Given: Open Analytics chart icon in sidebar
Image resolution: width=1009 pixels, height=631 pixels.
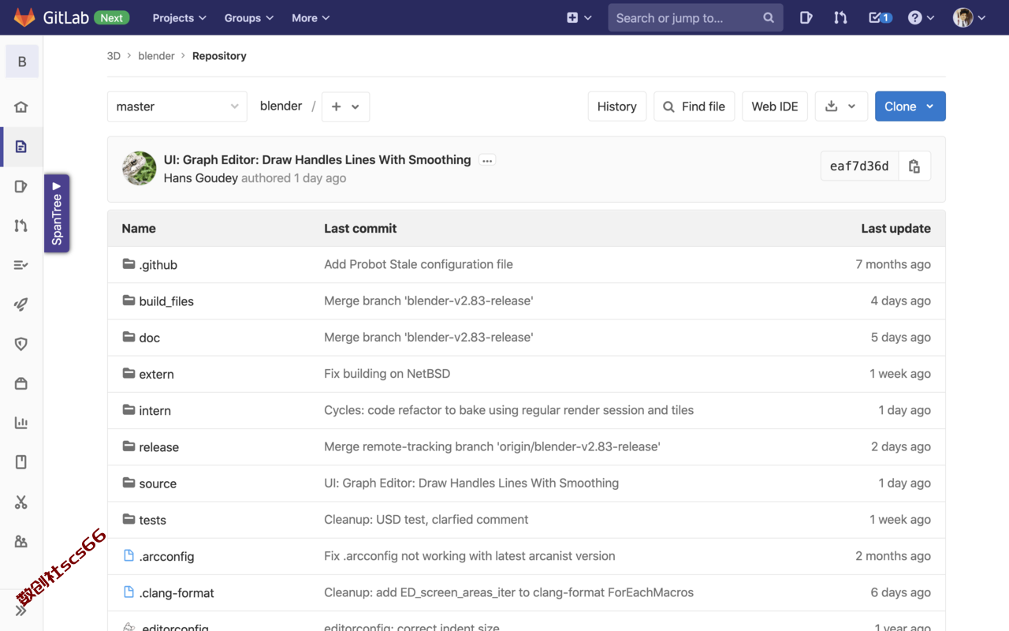Looking at the screenshot, I should pos(21,423).
